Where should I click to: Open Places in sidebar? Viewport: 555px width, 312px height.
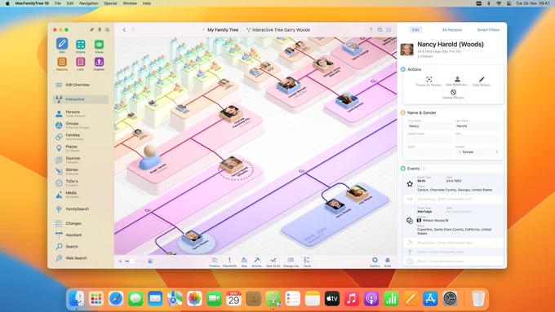81,148
